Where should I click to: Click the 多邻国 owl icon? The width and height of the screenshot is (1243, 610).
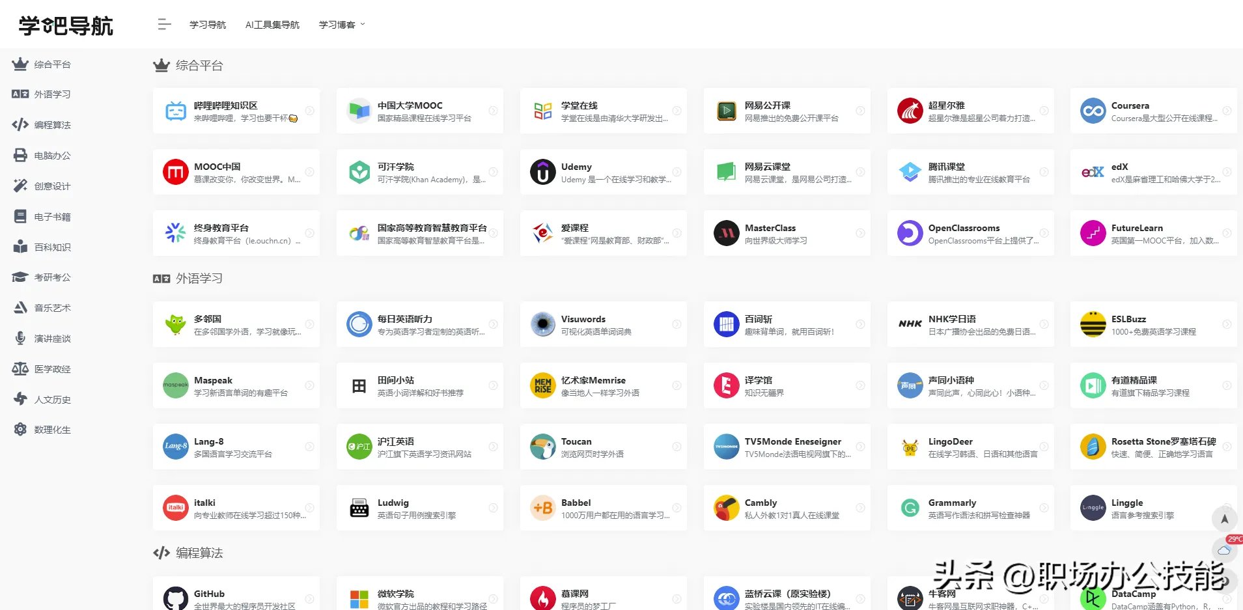(175, 324)
